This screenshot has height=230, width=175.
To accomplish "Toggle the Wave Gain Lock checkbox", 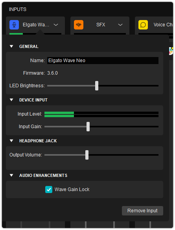I will 49,190.
